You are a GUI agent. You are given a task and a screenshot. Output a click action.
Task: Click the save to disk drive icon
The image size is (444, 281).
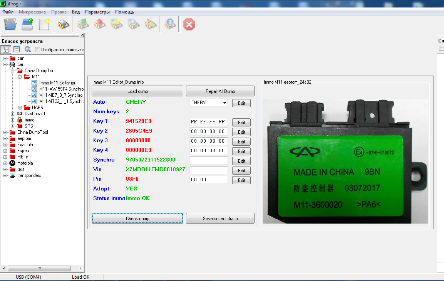tap(27, 24)
